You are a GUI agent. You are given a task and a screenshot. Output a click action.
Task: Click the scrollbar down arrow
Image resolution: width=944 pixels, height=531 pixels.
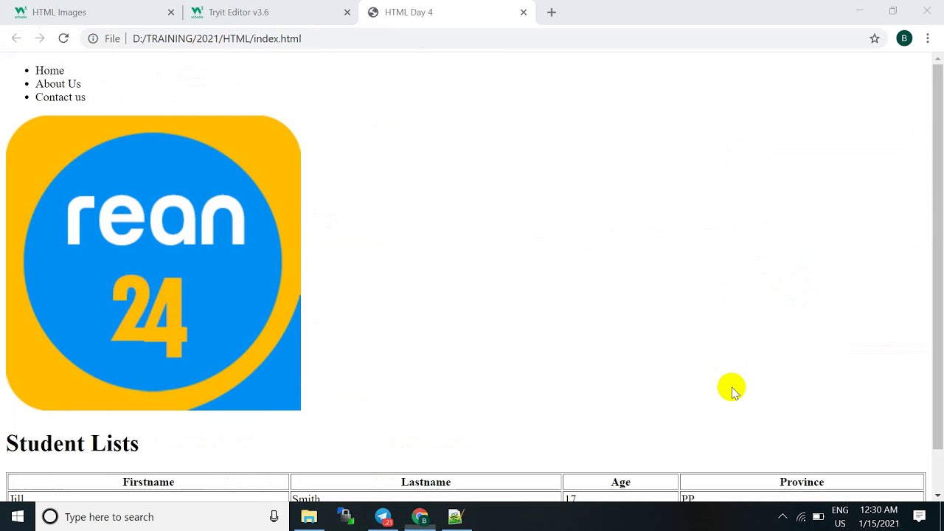(x=938, y=496)
